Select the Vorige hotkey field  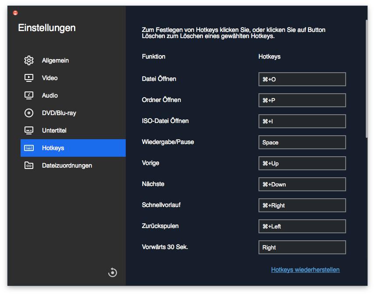click(302, 163)
